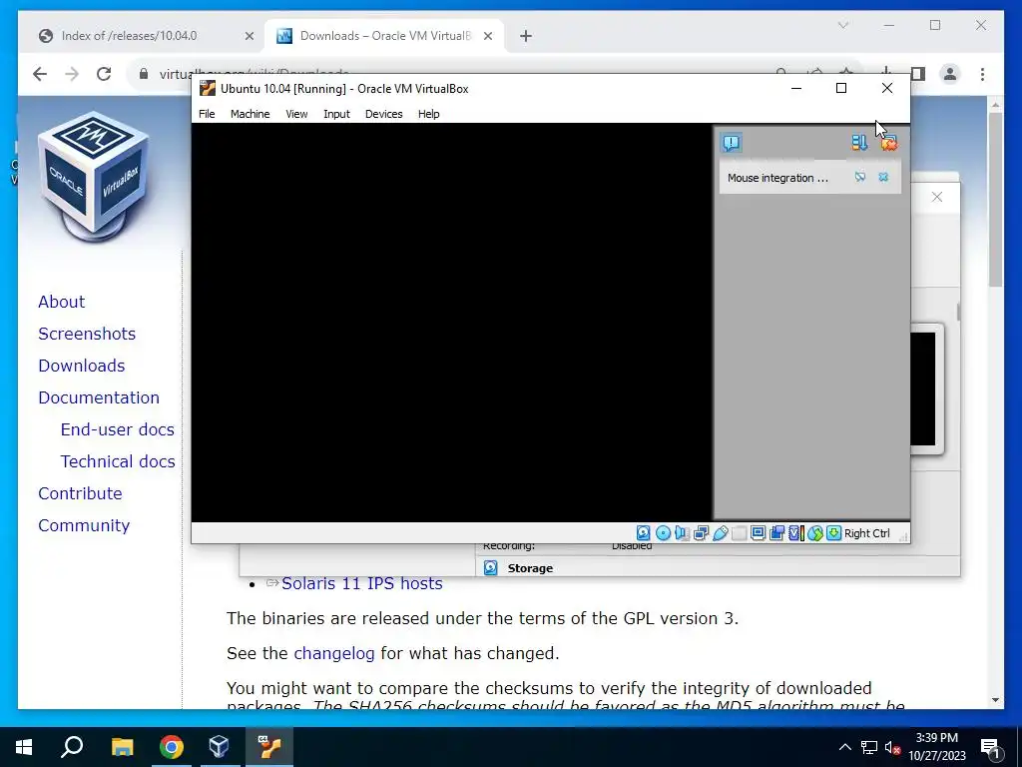The width and height of the screenshot is (1022, 767).
Task: Click the optical disk status icon
Action: 663,533
